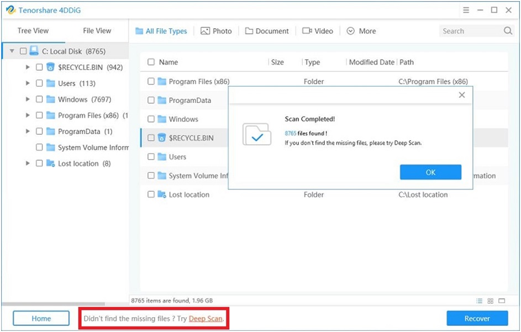Screen dimensions: 521x332
Task: Check the Name column select-all checkbox
Action: 150,62
